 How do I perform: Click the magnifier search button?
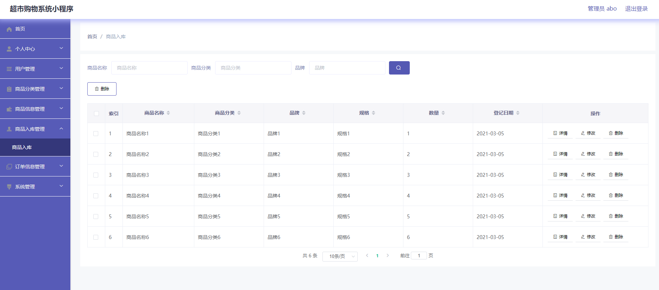[399, 68]
